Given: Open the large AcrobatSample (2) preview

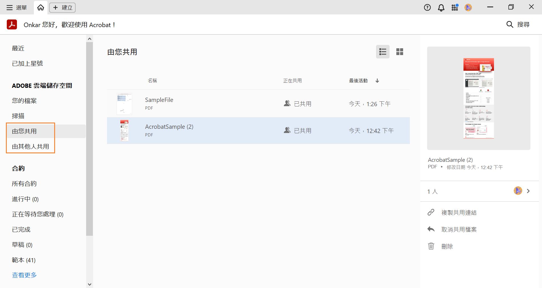Looking at the screenshot, I should coord(479,98).
